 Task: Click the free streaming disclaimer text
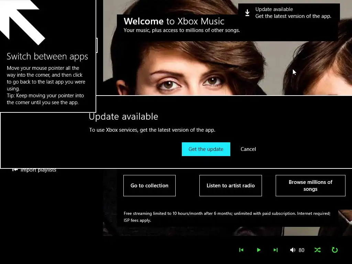(x=227, y=217)
